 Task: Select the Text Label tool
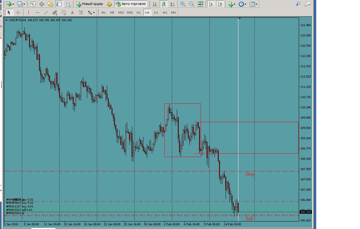[x=81, y=12]
